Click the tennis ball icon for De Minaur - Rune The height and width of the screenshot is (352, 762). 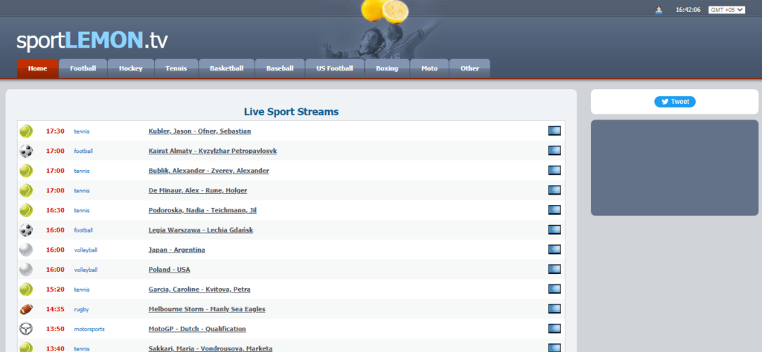point(26,191)
